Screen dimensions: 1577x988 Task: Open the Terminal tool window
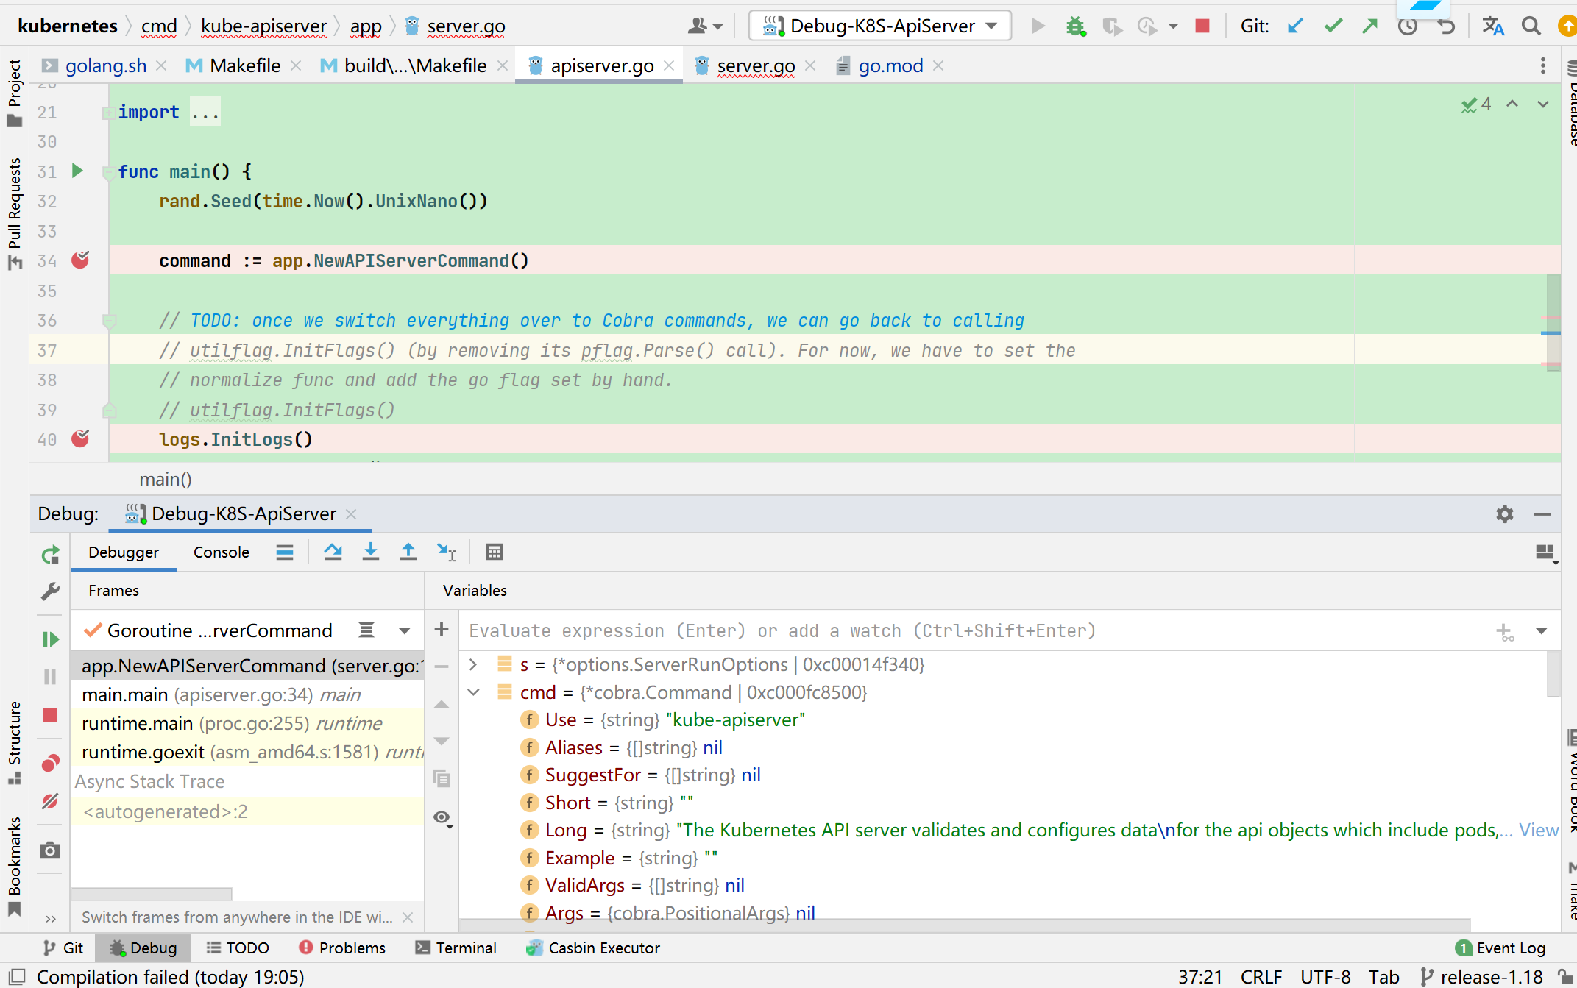click(x=456, y=948)
